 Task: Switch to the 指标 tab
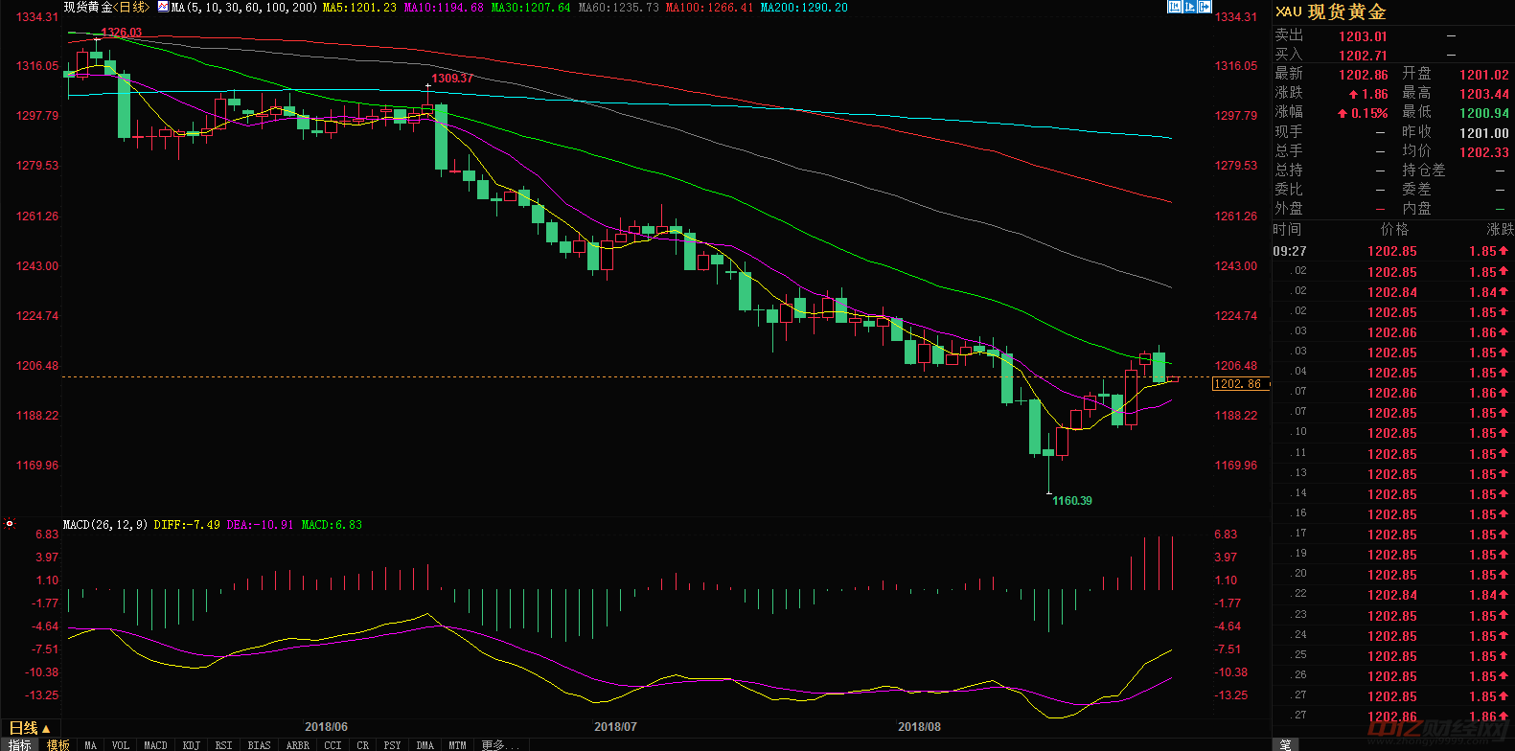point(19,745)
